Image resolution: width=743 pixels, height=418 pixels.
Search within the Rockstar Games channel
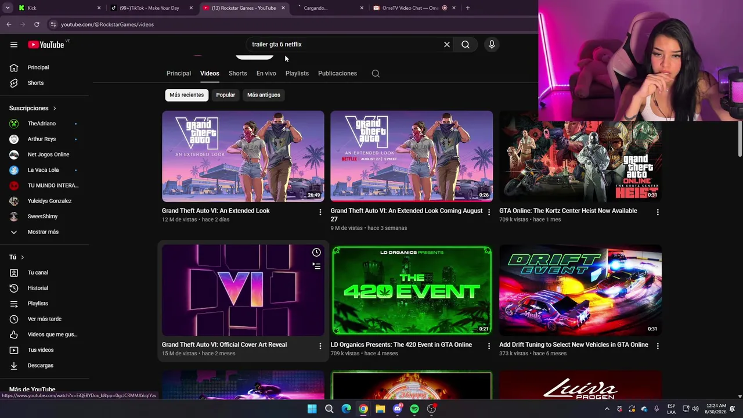tap(376, 74)
